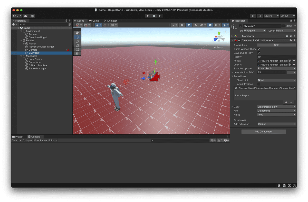Image resolution: width=308 pixels, height=202 pixels.
Task: Click the Add Component button
Action: (263, 132)
